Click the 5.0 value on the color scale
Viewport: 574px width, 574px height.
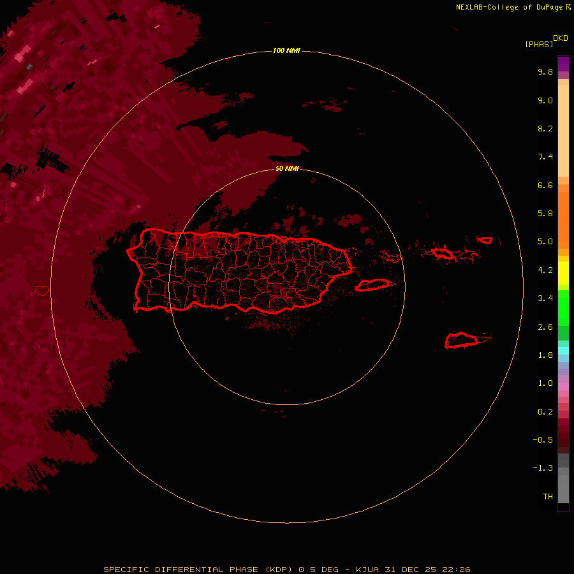545,242
